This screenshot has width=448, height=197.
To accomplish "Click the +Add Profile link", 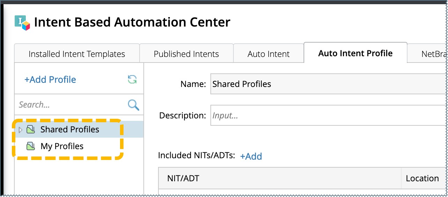I will (x=50, y=80).
